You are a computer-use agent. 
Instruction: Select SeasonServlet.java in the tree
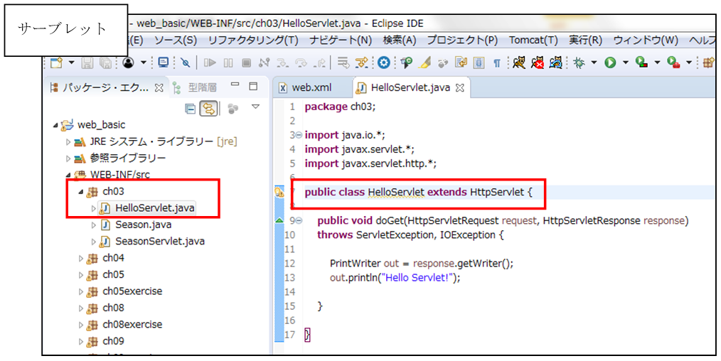pos(159,241)
